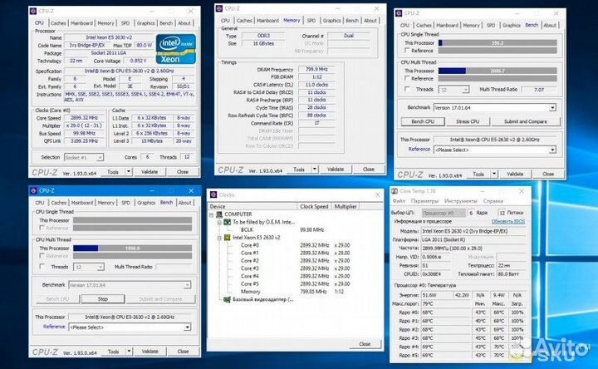The height and width of the screenshot is (369, 598).
Task: Click the COMPUTER icon in Clocks tree
Action: [219, 214]
